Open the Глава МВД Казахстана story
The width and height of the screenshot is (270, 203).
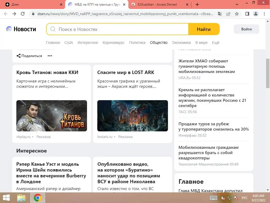pos(210,191)
